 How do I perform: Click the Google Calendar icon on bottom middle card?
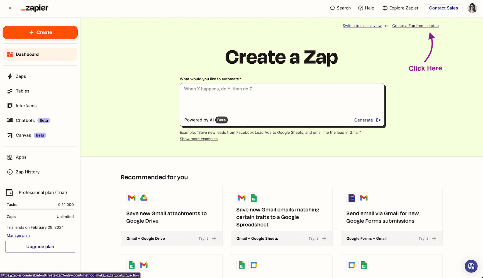(254, 265)
